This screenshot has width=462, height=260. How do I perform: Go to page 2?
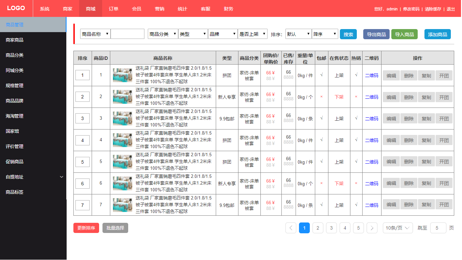318,228
